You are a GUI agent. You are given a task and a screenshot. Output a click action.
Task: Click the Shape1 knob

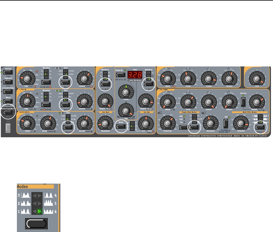pos(105,101)
